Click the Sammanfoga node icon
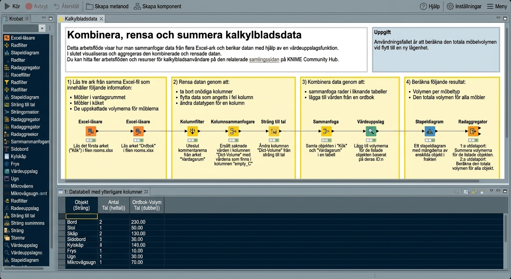This screenshot has width=511, height=279. pos(326,132)
